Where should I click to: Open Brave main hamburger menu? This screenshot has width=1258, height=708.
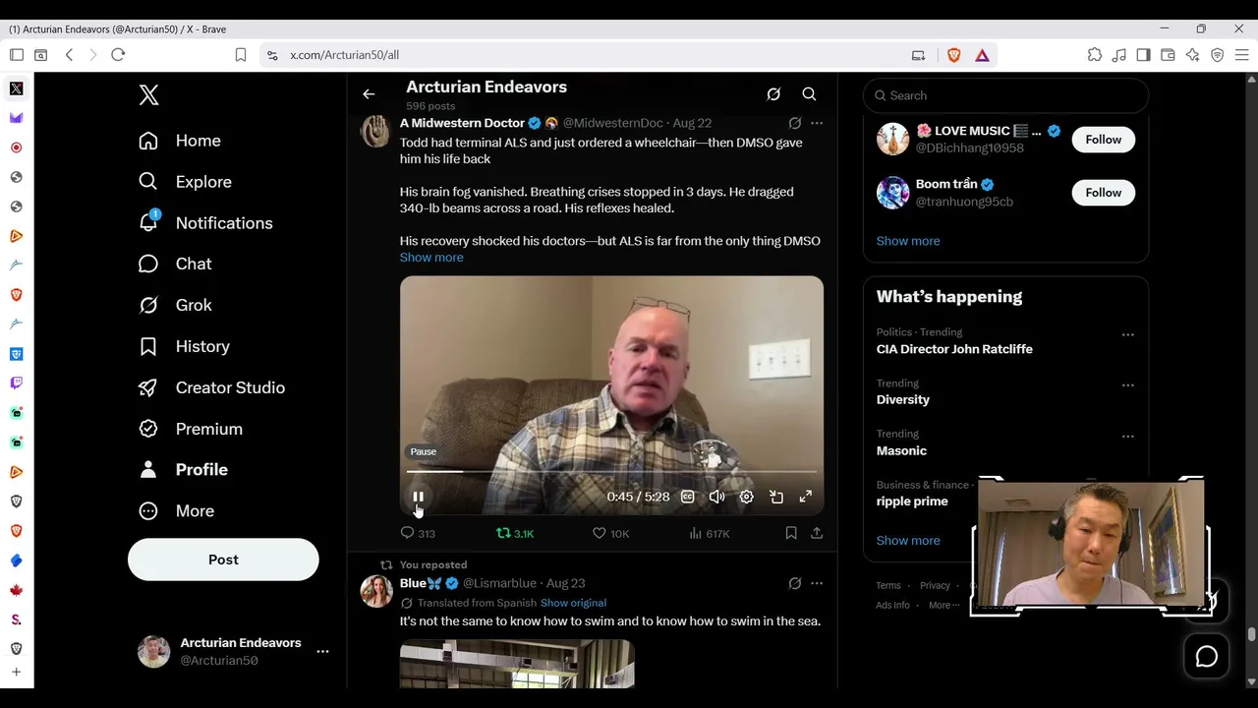coord(1241,55)
